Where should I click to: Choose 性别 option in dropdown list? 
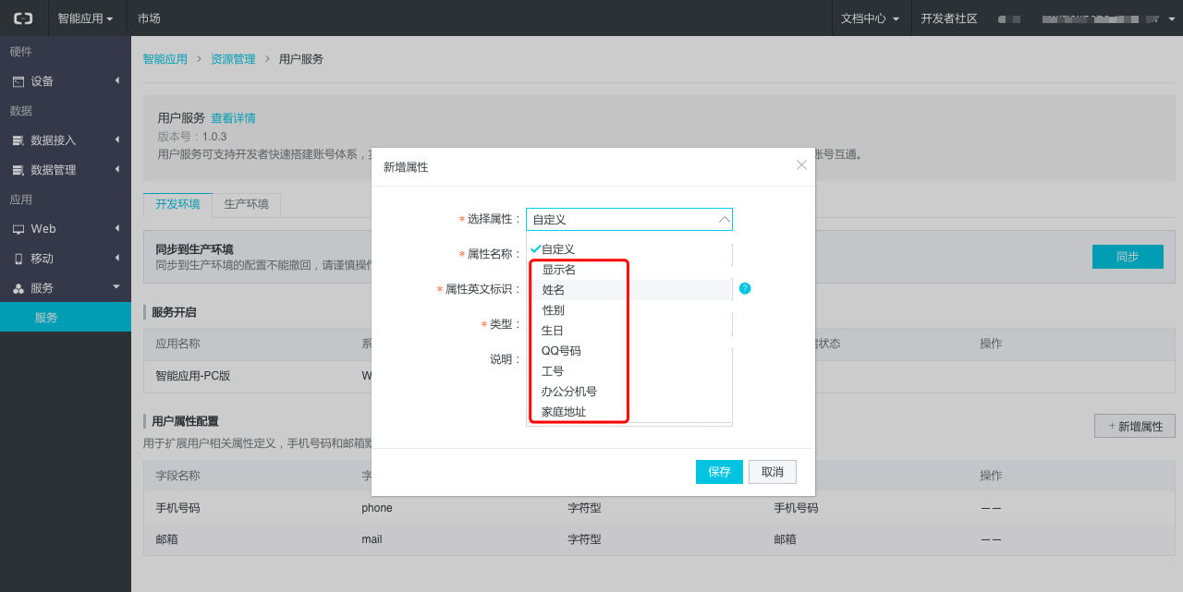tap(554, 310)
